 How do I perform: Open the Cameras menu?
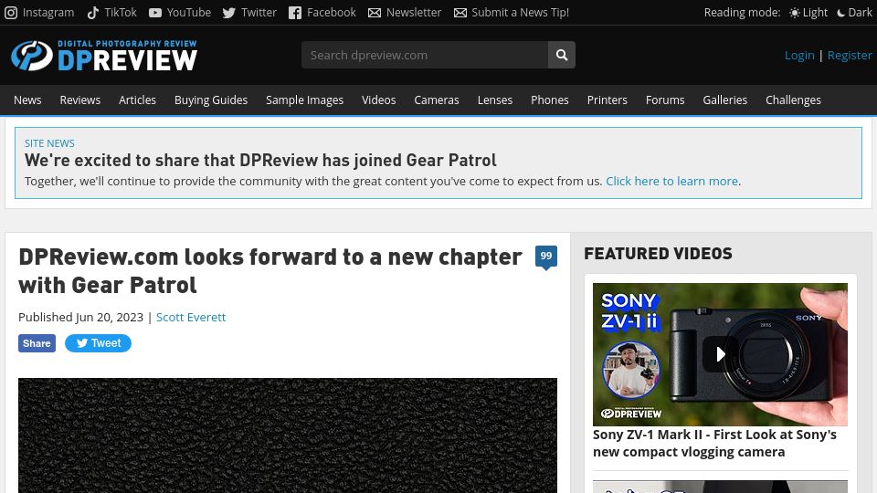click(x=437, y=100)
